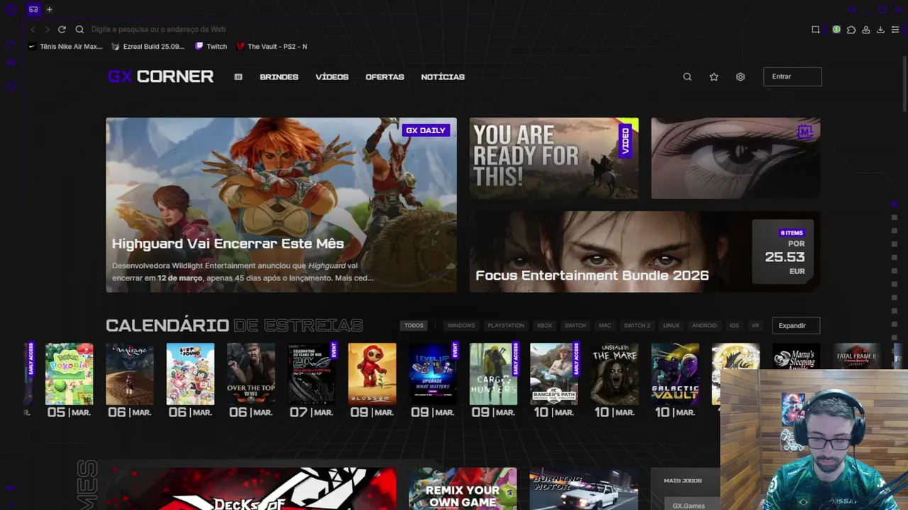Open the Fatal Frame II cover
908x510 pixels.
[x=857, y=358]
